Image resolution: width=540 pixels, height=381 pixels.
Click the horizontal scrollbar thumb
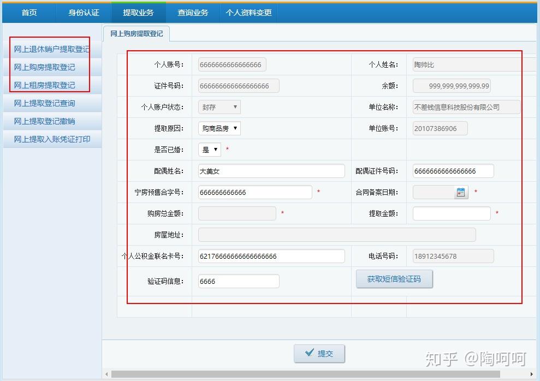pyautogui.click(x=305, y=374)
